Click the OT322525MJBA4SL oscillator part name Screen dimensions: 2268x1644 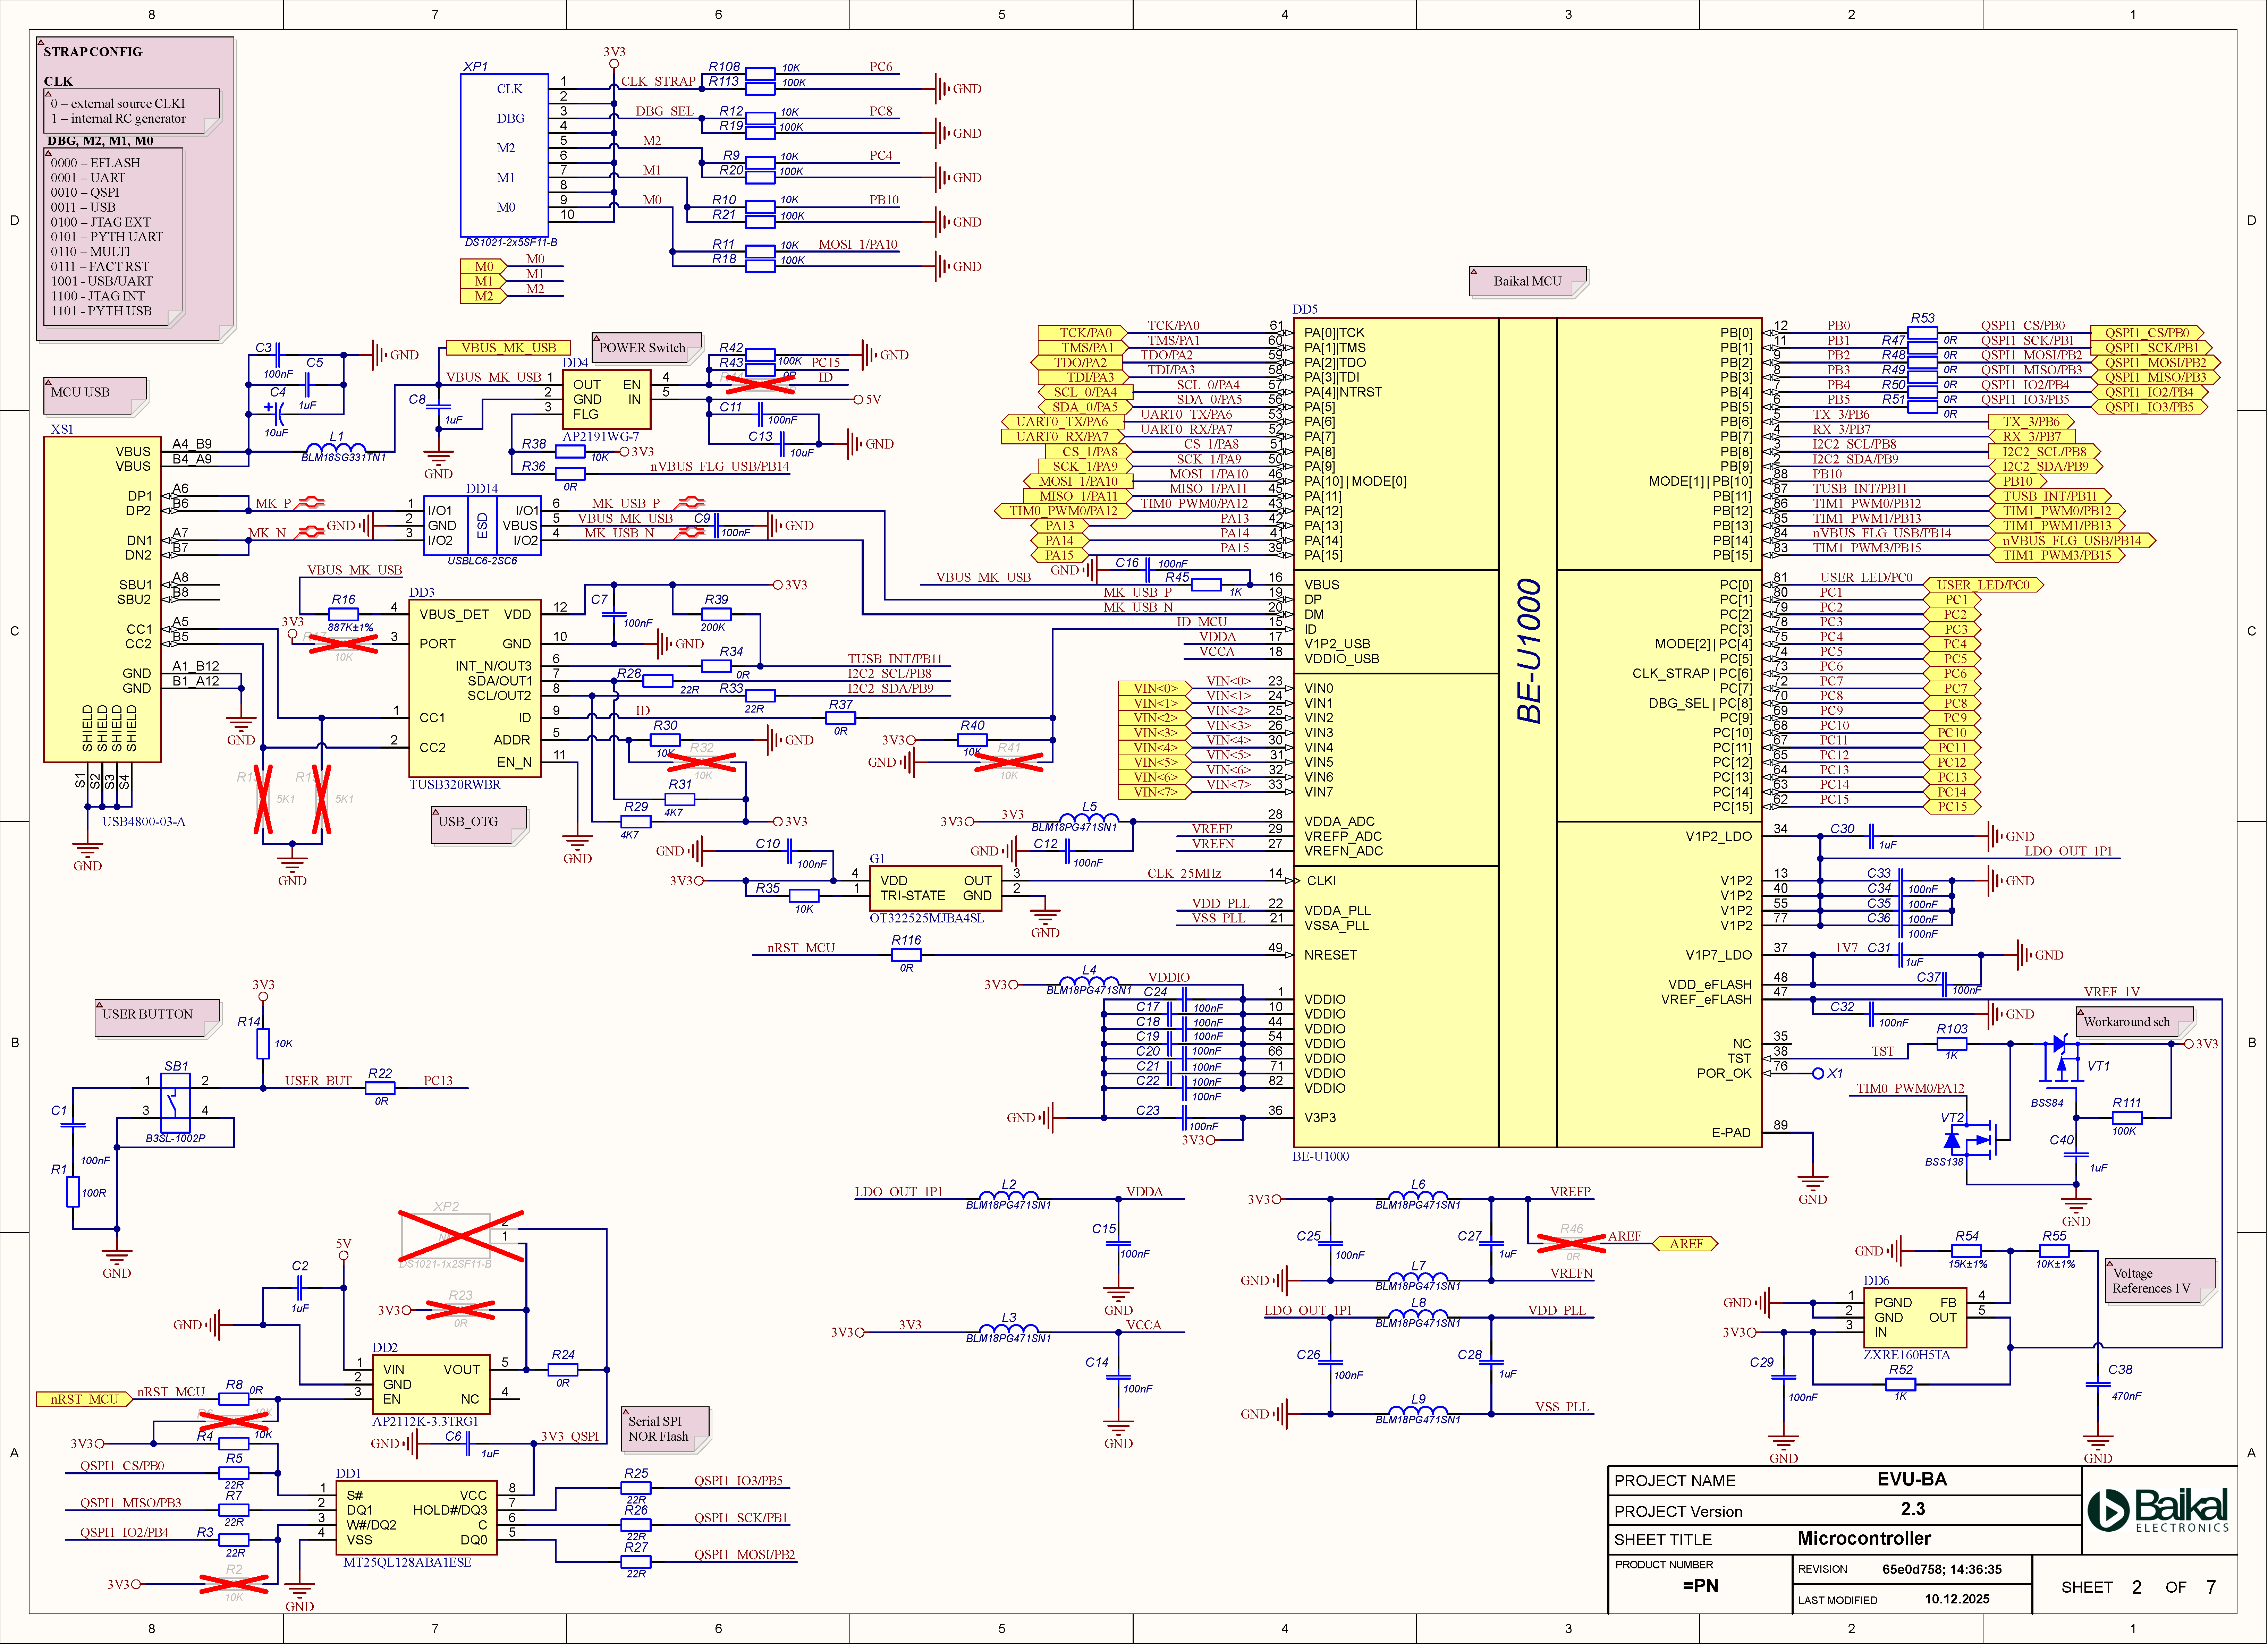click(927, 918)
